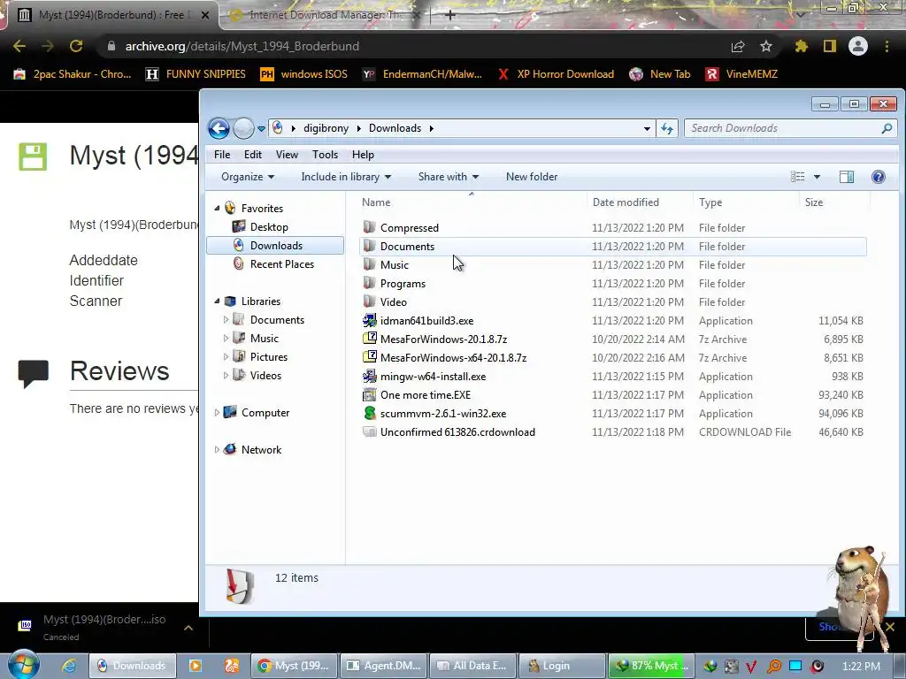Bookmark this page with star icon
The width and height of the screenshot is (906, 679).
coord(766,46)
